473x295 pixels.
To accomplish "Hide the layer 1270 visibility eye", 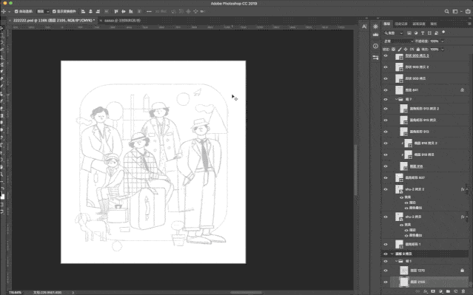I will point(386,271).
